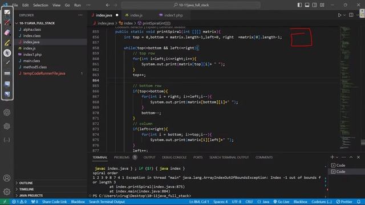This screenshot has height=205, width=365.
Task: Run the Java file with play button
Action: pos(339,15)
